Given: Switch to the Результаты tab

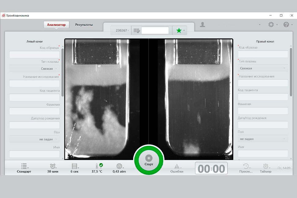Looking at the screenshot, I should (x=84, y=25).
